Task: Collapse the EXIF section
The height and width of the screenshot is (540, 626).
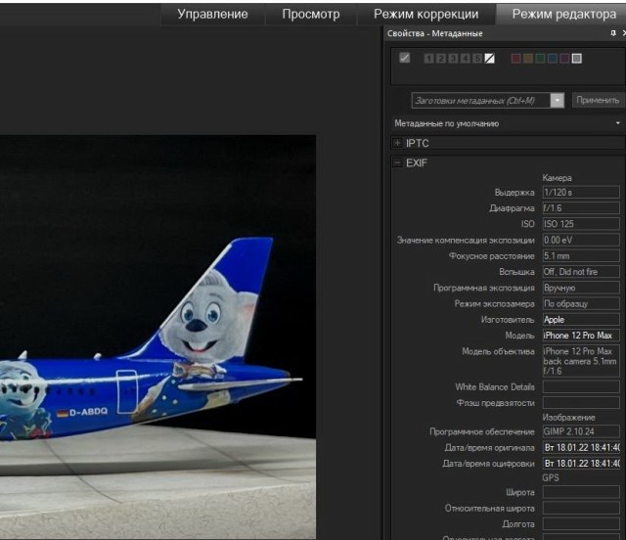Action: click(397, 163)
